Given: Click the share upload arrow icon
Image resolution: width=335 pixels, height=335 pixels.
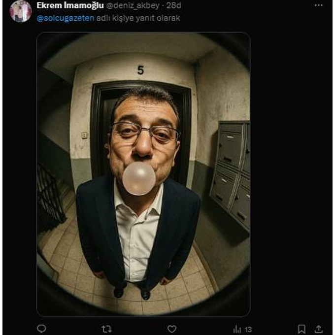Looking at the screenshot, I should pos(318,329).
